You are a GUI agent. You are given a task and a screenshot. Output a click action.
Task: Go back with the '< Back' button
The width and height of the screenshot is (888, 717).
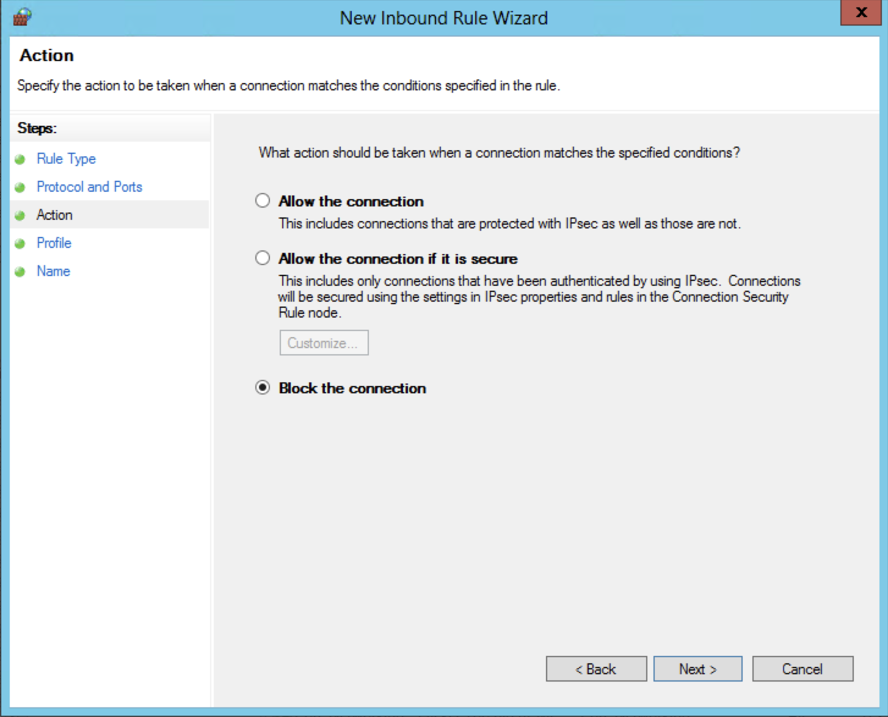click(596, 669)
